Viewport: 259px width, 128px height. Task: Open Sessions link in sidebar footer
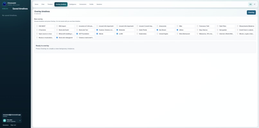point(5,125)
